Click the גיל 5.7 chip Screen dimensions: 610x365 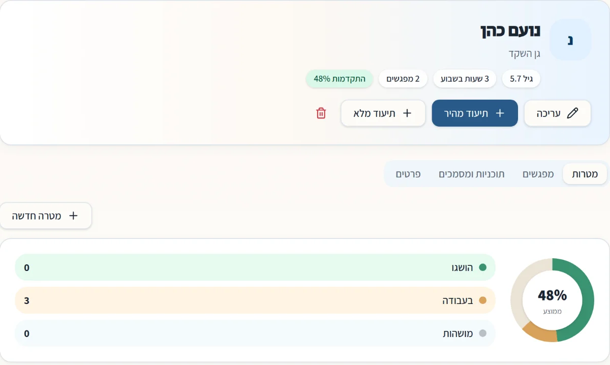[x=521, y=79]
